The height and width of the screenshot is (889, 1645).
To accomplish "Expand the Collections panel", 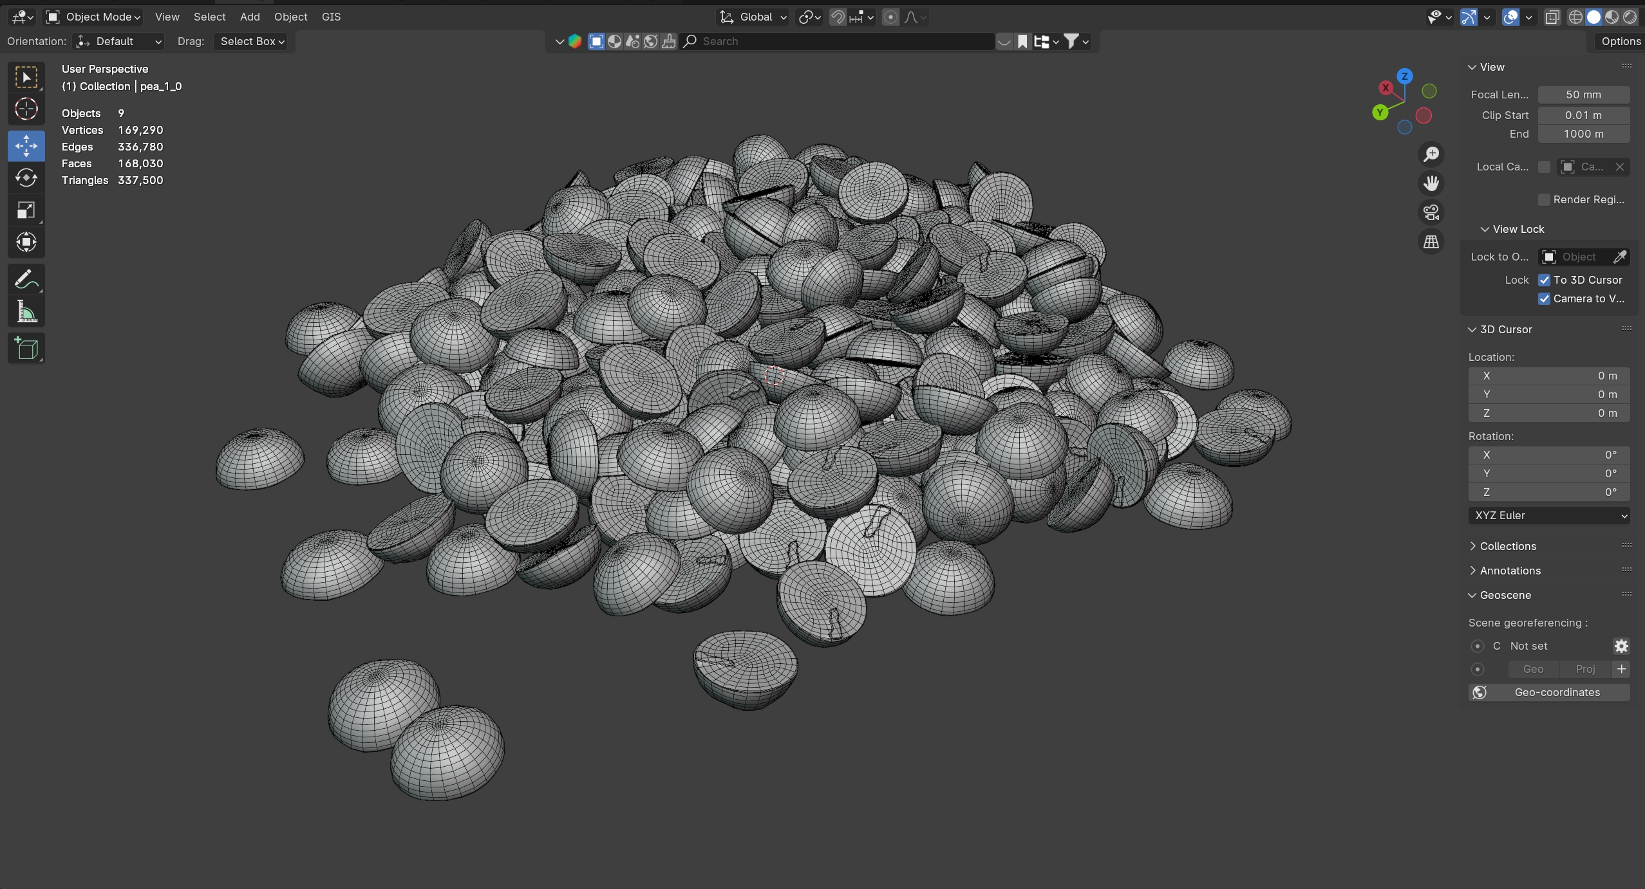I will 1507,546.
